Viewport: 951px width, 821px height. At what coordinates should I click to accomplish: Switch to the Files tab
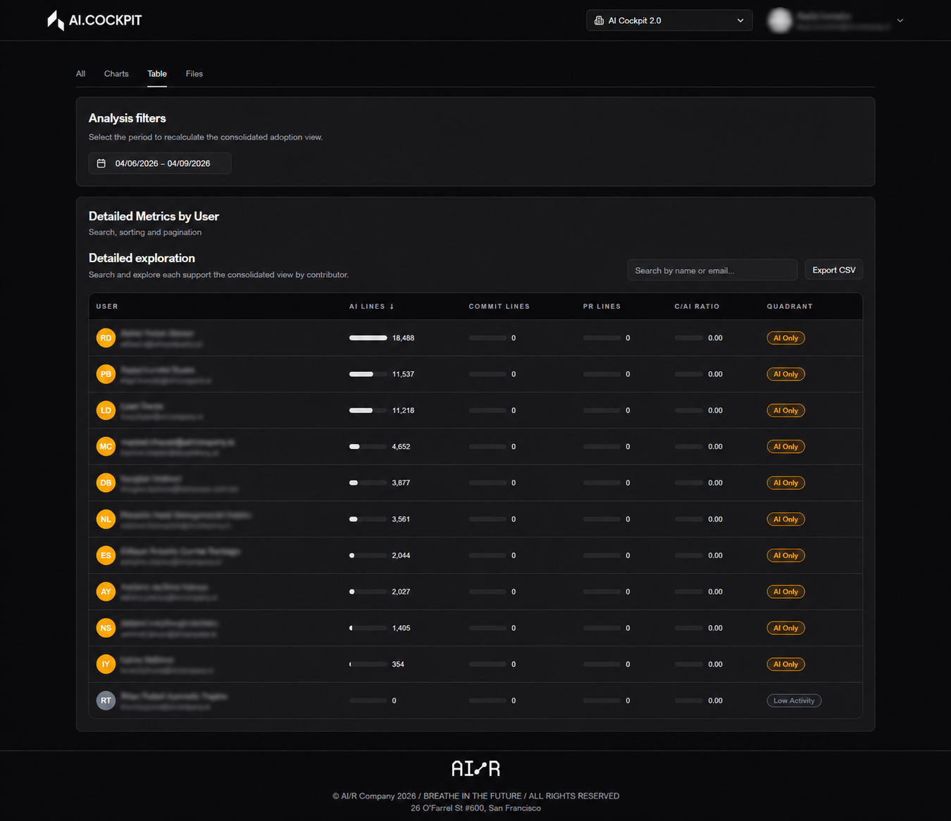[x=194, y=74]
